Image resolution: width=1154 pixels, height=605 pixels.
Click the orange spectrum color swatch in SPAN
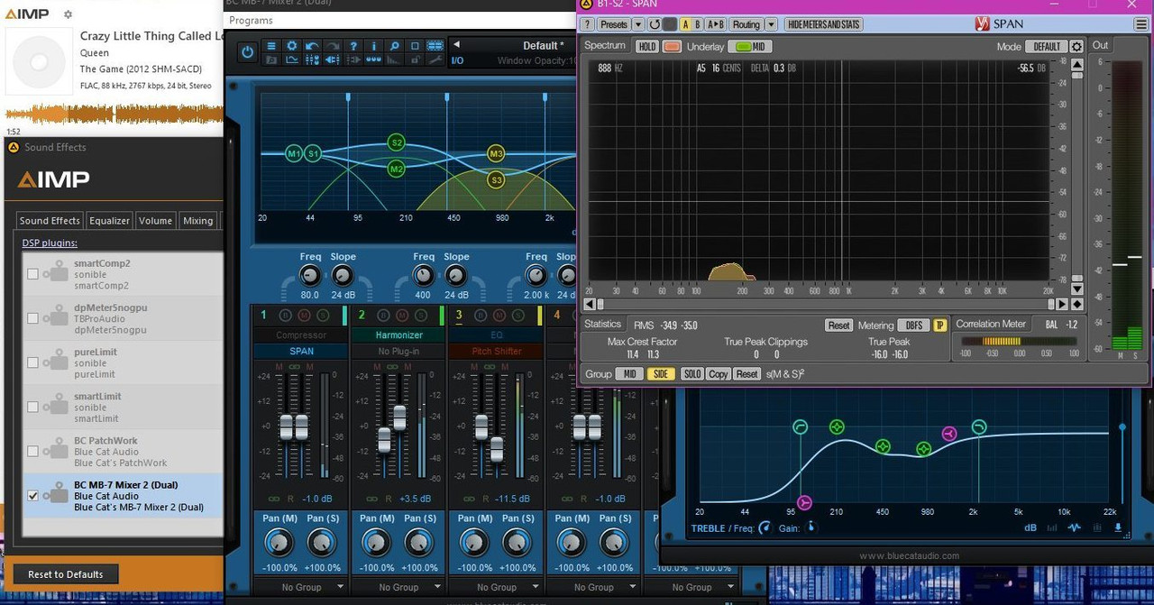click(672, 46)
